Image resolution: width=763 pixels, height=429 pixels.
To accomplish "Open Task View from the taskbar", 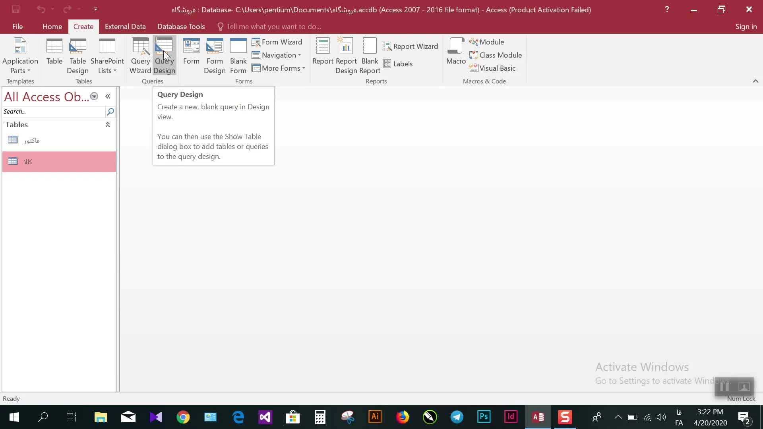I will [71, 417].
